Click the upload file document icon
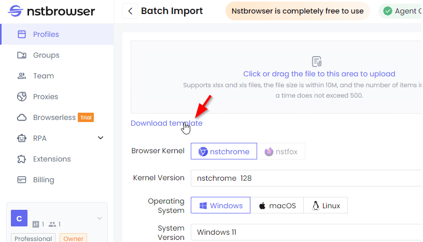Image resolution: width=423 pixels, height=242 pixels. 316,61
